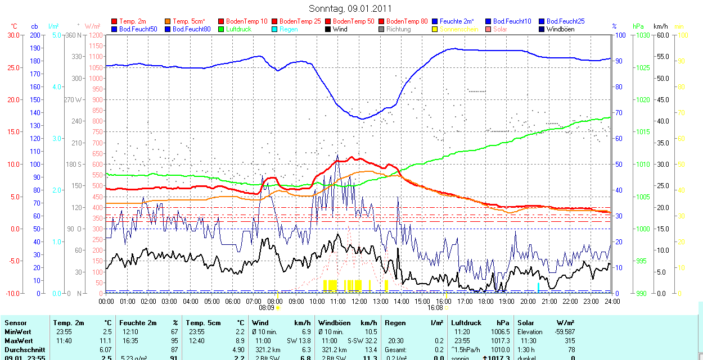Click the 16:08 sunset marker on time axis
703x360 pixels.
(435, 308)
